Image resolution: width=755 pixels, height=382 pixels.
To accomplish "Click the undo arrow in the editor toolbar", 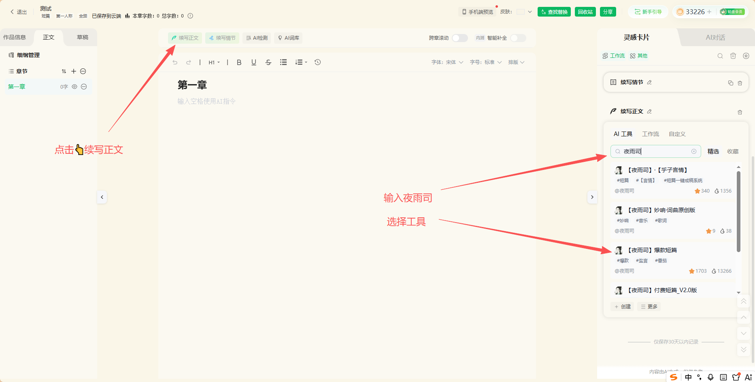I will coord(175,62).
